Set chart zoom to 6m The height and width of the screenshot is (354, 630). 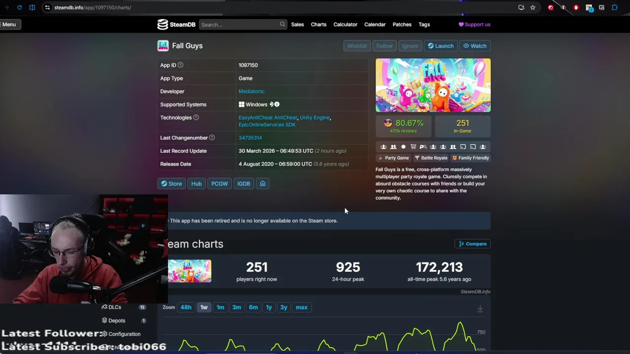point(253,307)
